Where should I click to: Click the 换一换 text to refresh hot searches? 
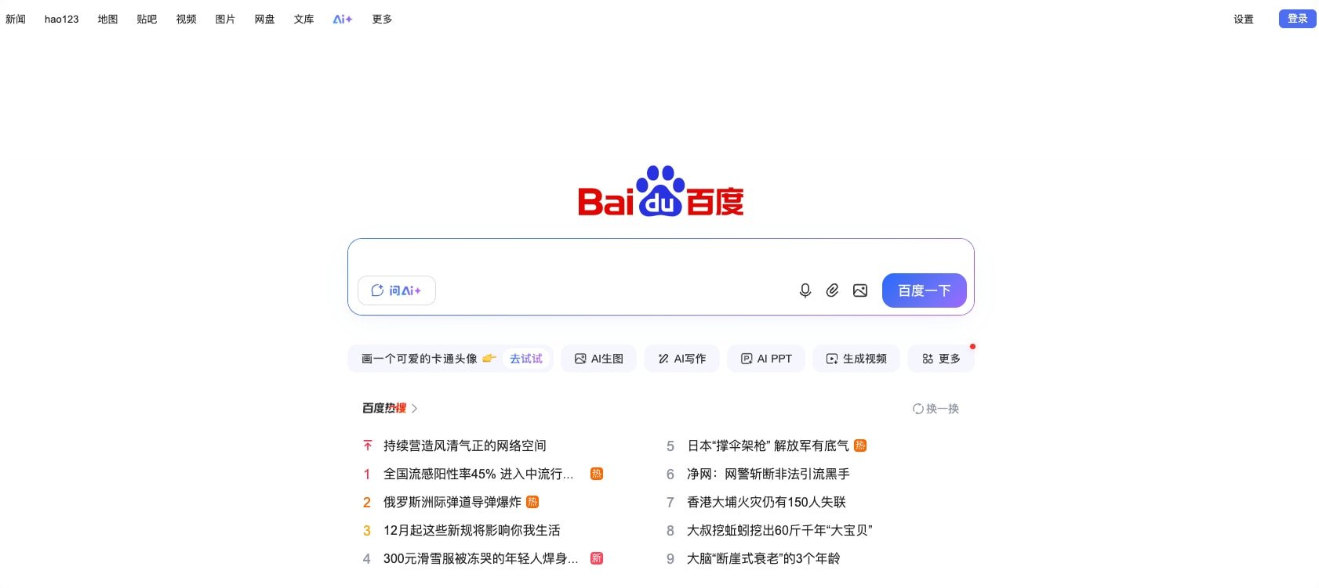pyautogui.click(x=943, y=409)
